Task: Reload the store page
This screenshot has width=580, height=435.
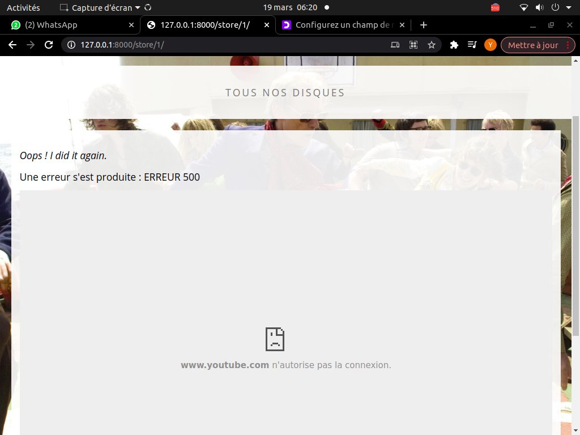Action: coord(49,45)
